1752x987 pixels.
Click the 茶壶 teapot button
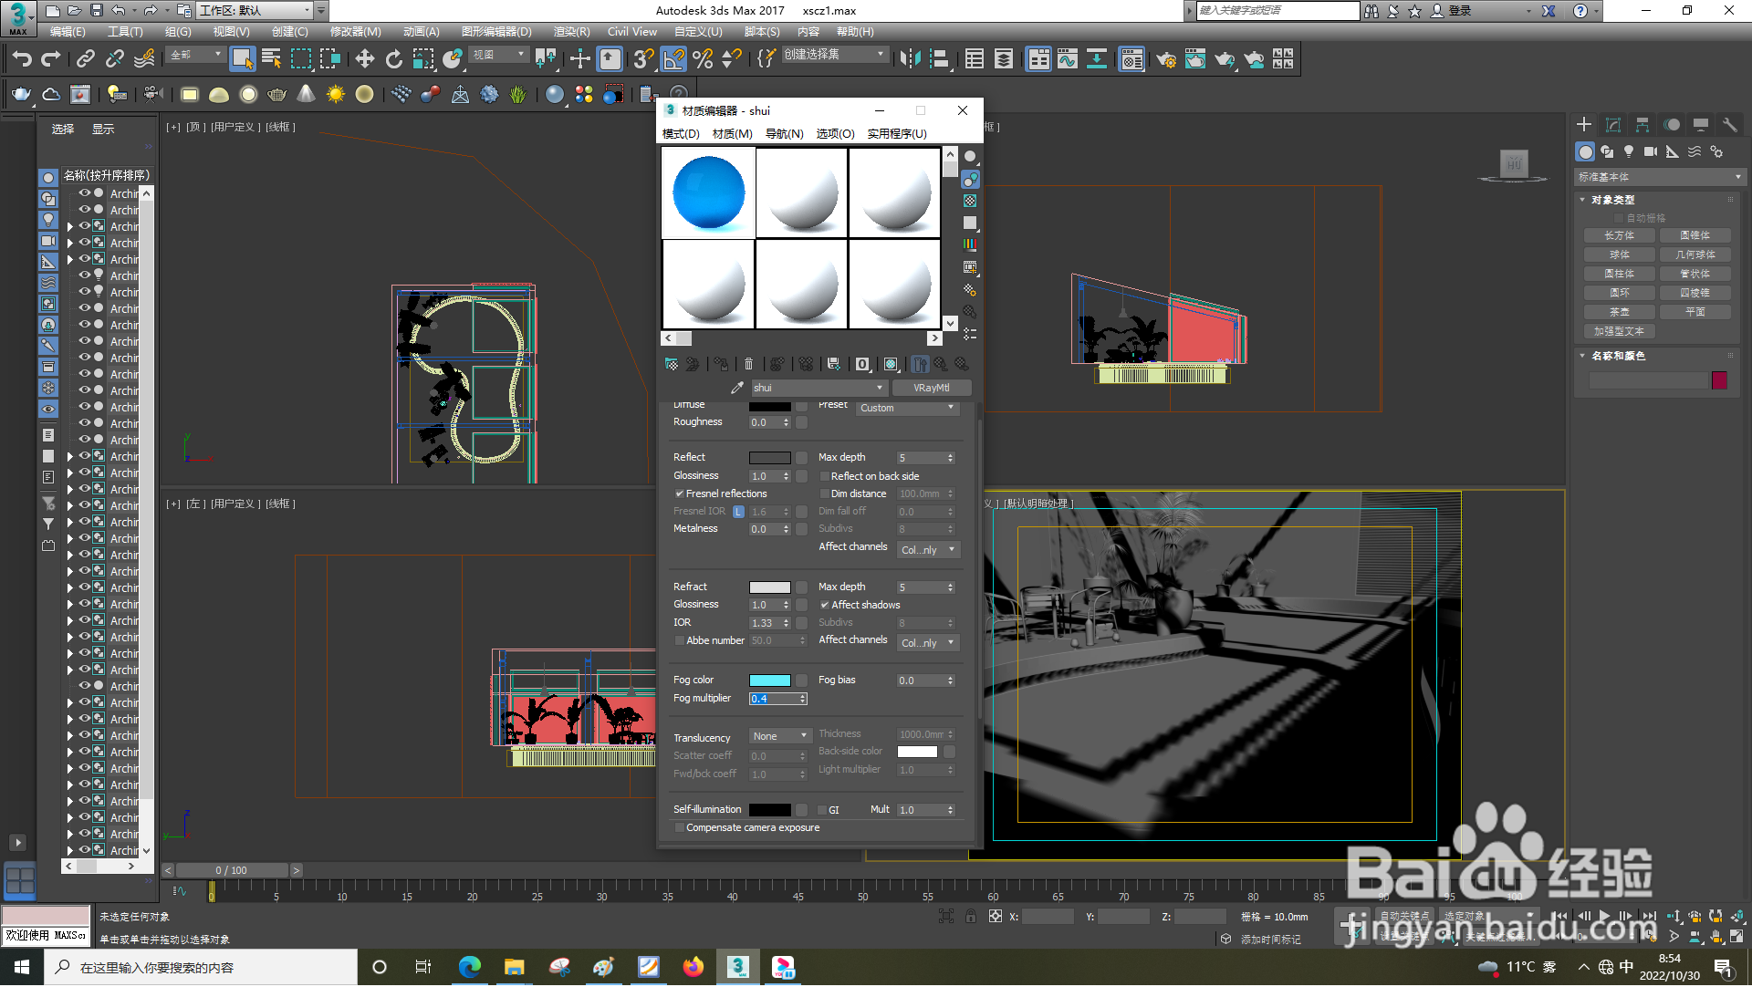(x=1620, y=312)
